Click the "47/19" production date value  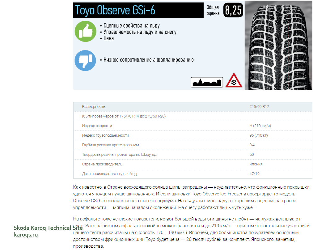point(254,174)
